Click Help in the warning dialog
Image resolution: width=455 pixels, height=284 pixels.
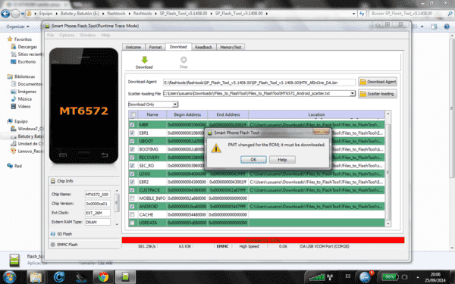282,160
